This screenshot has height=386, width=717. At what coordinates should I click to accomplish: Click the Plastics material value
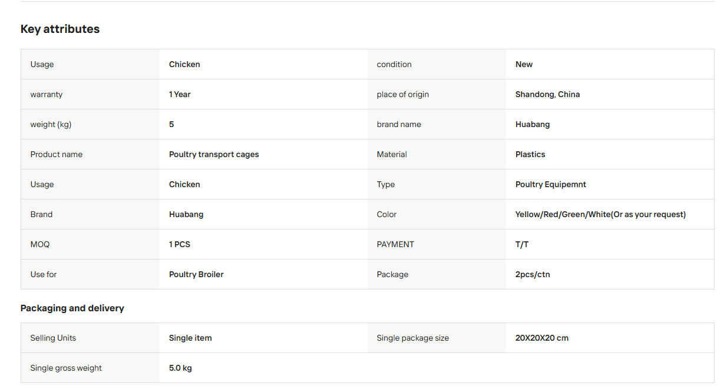click(530, 154)
